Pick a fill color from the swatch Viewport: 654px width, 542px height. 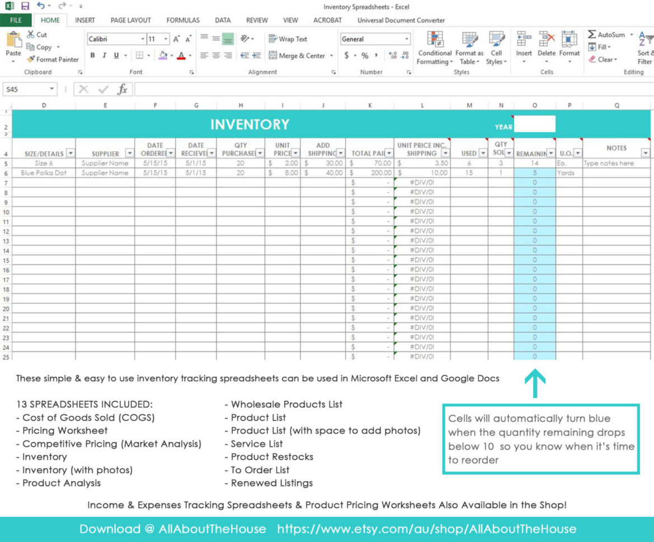click(162, 55)
